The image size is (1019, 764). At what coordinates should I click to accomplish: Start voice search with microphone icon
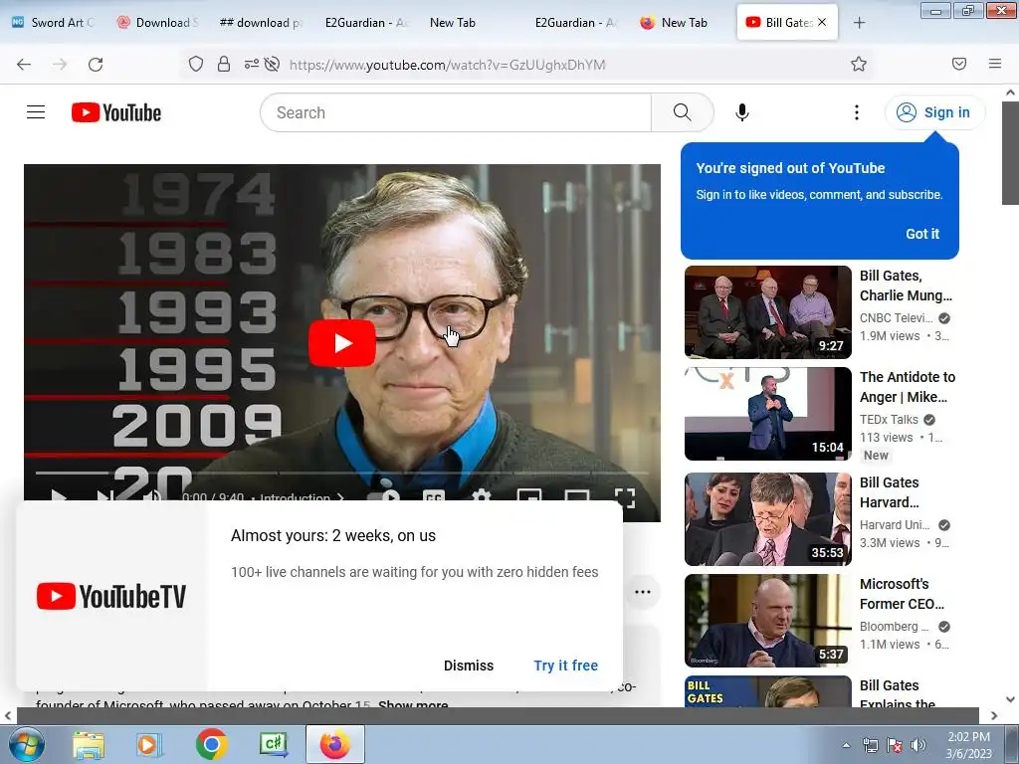(742, 112)
